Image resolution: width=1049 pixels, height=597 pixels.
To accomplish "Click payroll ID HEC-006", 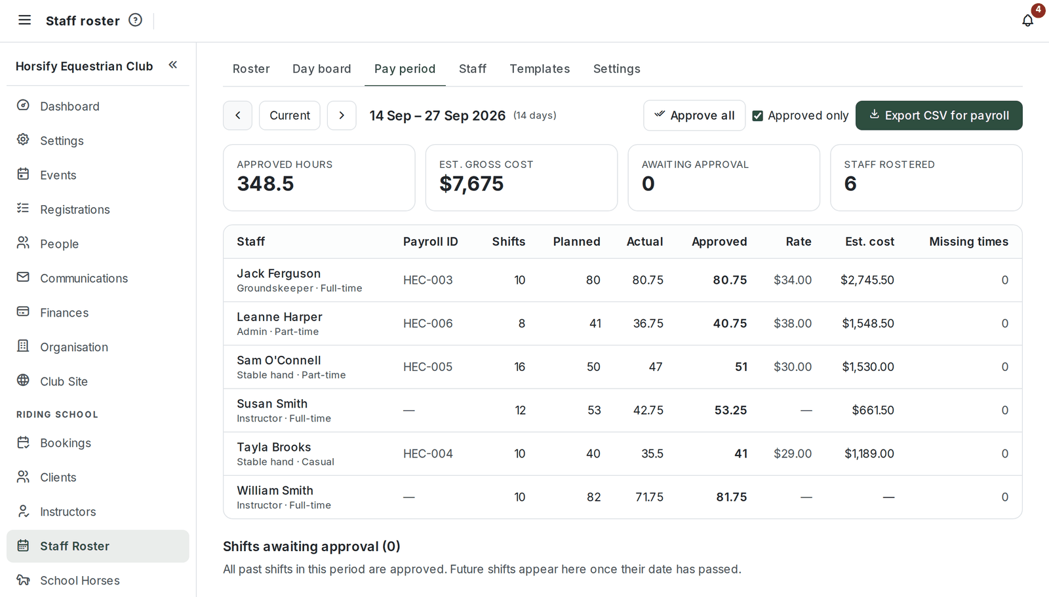I will point(427,323).
